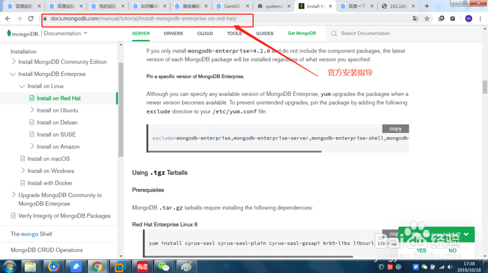Viewport: 488px width, 273px height.
Task: Open Install with Docker page
Action: [x=50, y=183]
